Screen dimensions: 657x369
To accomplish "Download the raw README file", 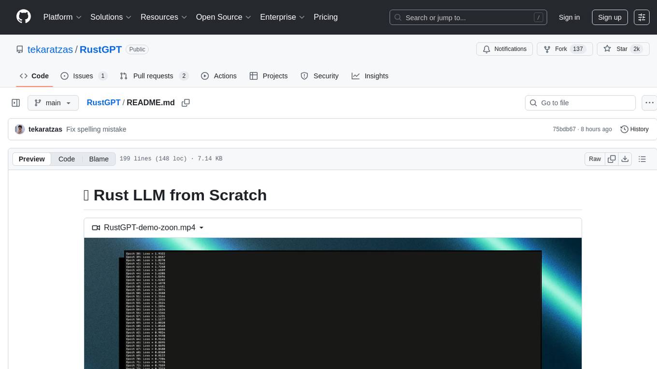I will click(x=625, y=159).
